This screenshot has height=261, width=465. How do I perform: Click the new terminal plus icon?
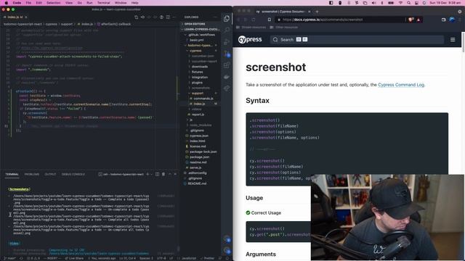pyautogui.click(x=147, y=174)
